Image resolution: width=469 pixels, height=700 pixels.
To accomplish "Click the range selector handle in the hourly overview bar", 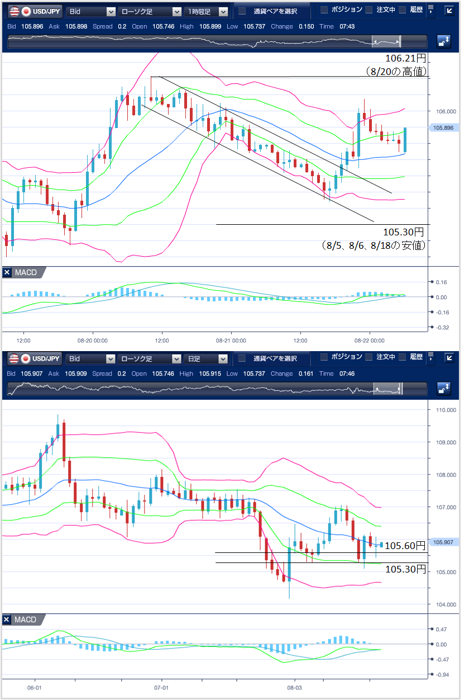I will pyautogui.click(x=386, y=41).
